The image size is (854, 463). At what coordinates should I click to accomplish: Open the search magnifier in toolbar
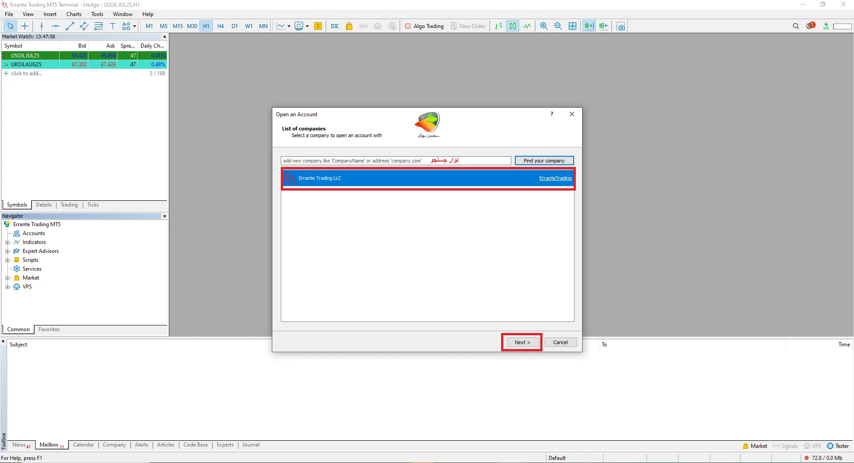tap(796, 26)
